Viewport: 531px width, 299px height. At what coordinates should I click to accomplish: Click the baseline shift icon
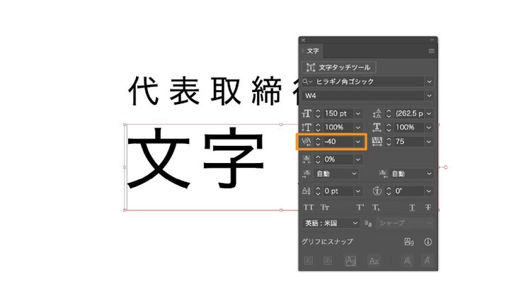pyautogui.click(x=307, y=191)
